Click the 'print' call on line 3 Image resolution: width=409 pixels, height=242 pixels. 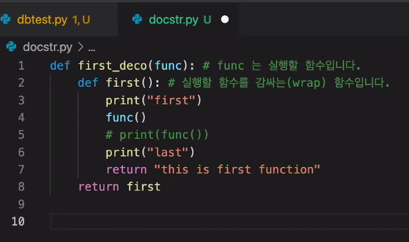[123, 100]
